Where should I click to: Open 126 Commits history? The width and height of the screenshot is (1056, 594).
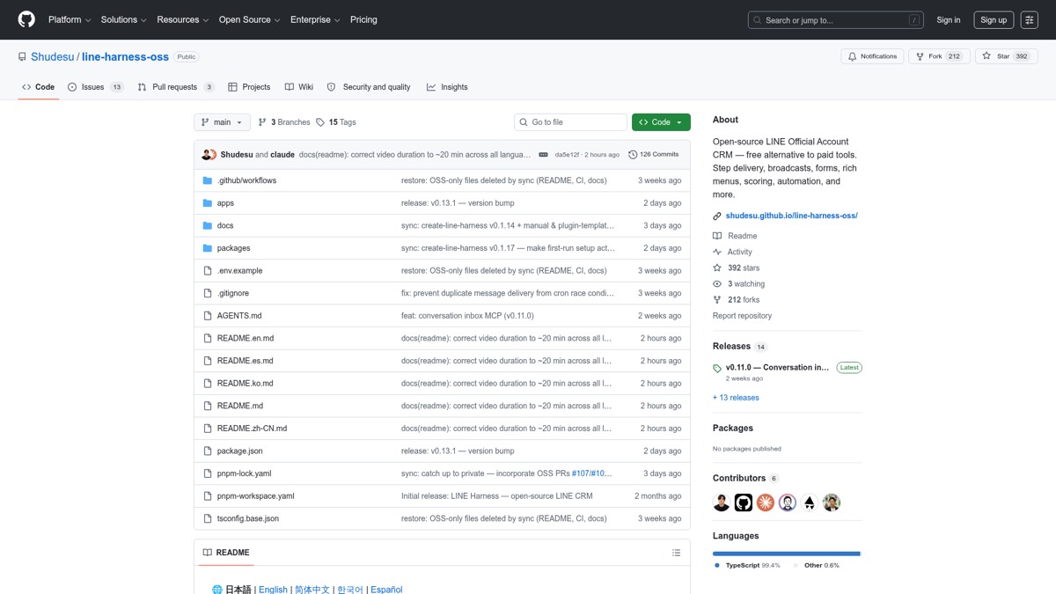tap(654, 155)
